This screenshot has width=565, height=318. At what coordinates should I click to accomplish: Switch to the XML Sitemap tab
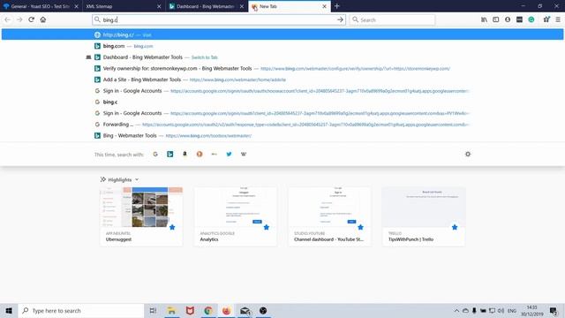point(124,6)
